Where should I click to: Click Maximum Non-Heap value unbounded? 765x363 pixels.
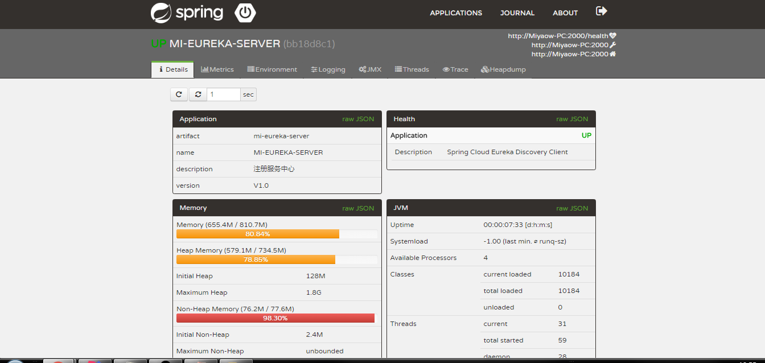tap(324, 351)
